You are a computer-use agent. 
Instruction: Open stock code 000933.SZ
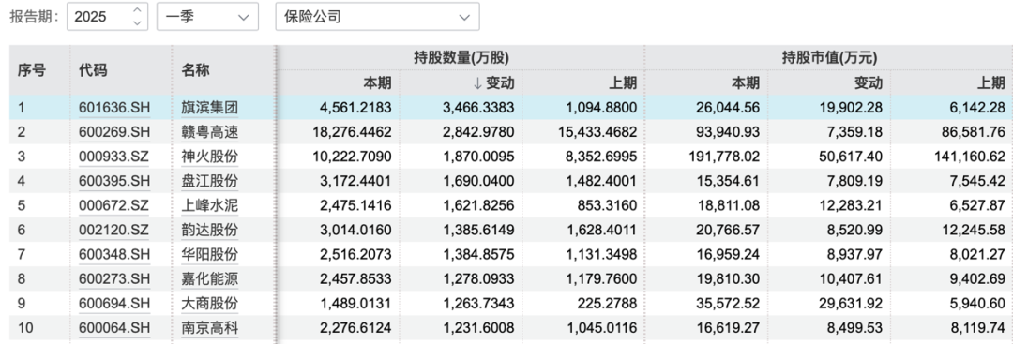point(113,157)
